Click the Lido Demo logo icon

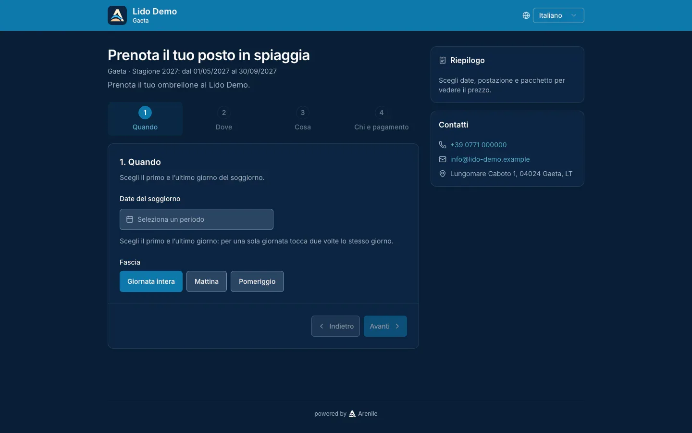[x=117, y=15]
